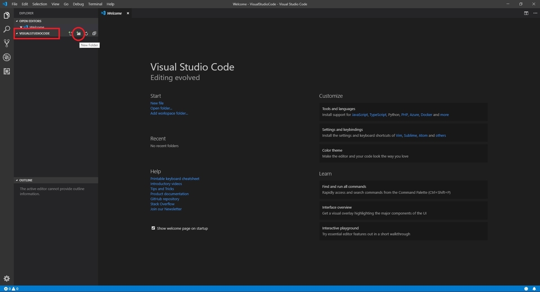Install TypeScript language support

[378, 115]
